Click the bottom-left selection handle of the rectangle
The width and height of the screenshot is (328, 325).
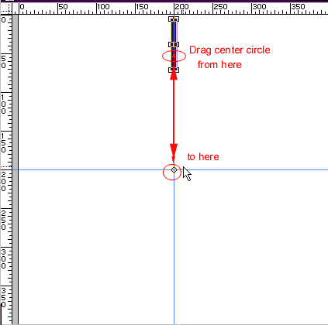(x=171, y=70)
